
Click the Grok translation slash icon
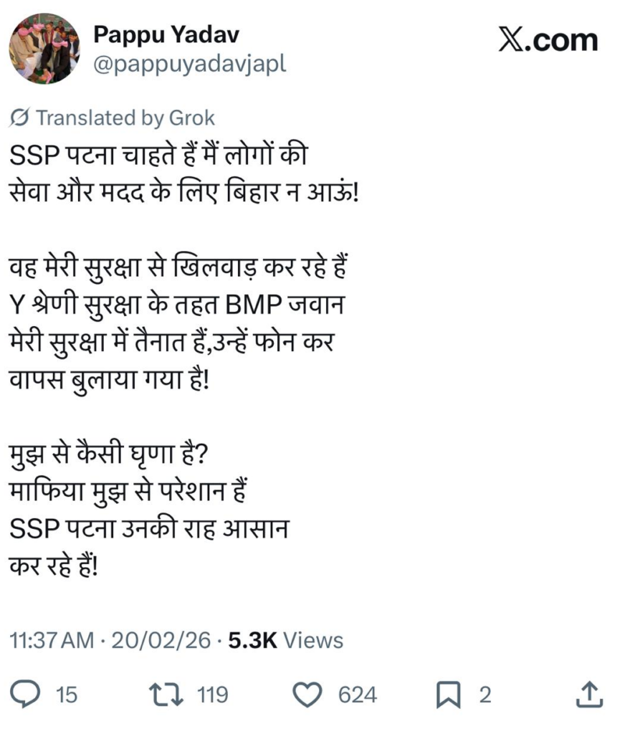(x=21, y=118)
